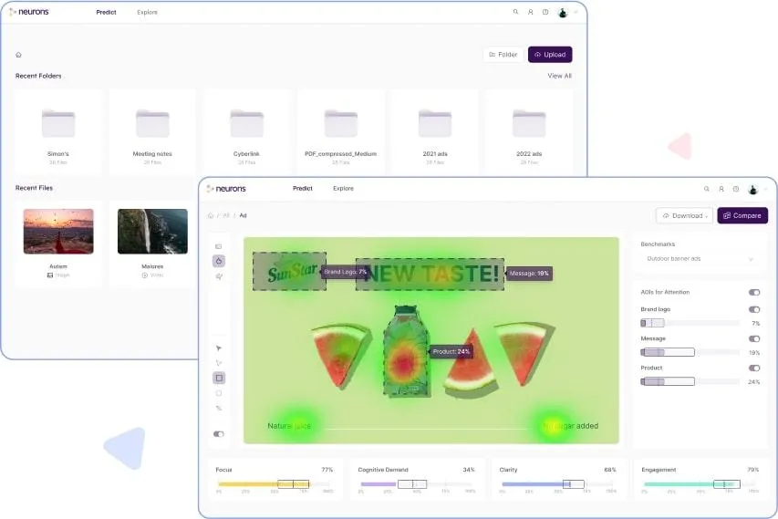Switch to the Explore tab in the front window
This screenshot has width=778, height=519.
coord(343,189)
